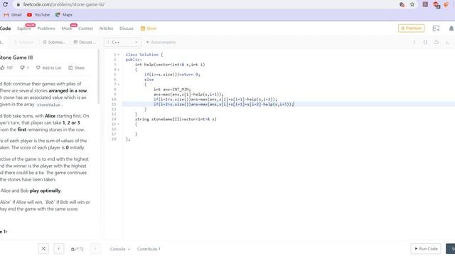
Task: Switch to the Submissions tab
Action: click(54, 42)
